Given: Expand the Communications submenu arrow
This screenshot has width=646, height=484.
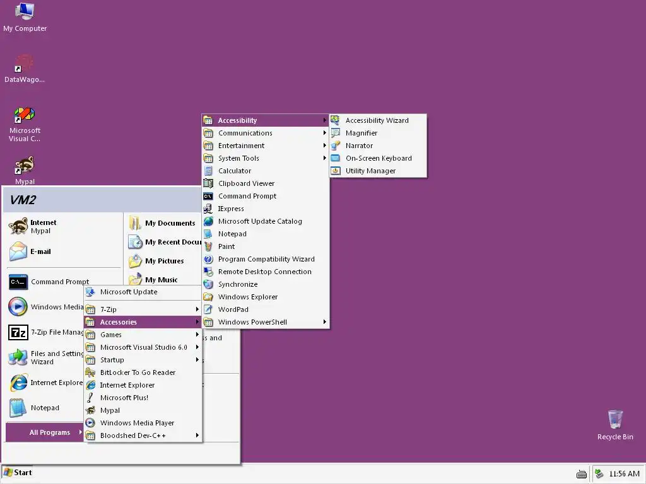Looking at the screenshot, I should pos(325,133).
